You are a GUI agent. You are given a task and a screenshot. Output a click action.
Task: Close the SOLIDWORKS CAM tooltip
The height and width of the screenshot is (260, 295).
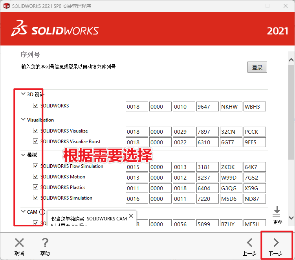click(x=131, y=216)
